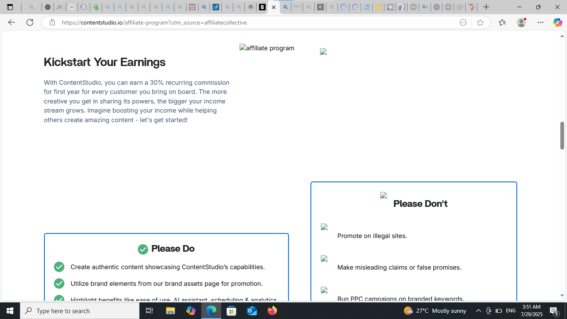Add this page to favorites
The image size is (567, 319).
coord(480,22)
